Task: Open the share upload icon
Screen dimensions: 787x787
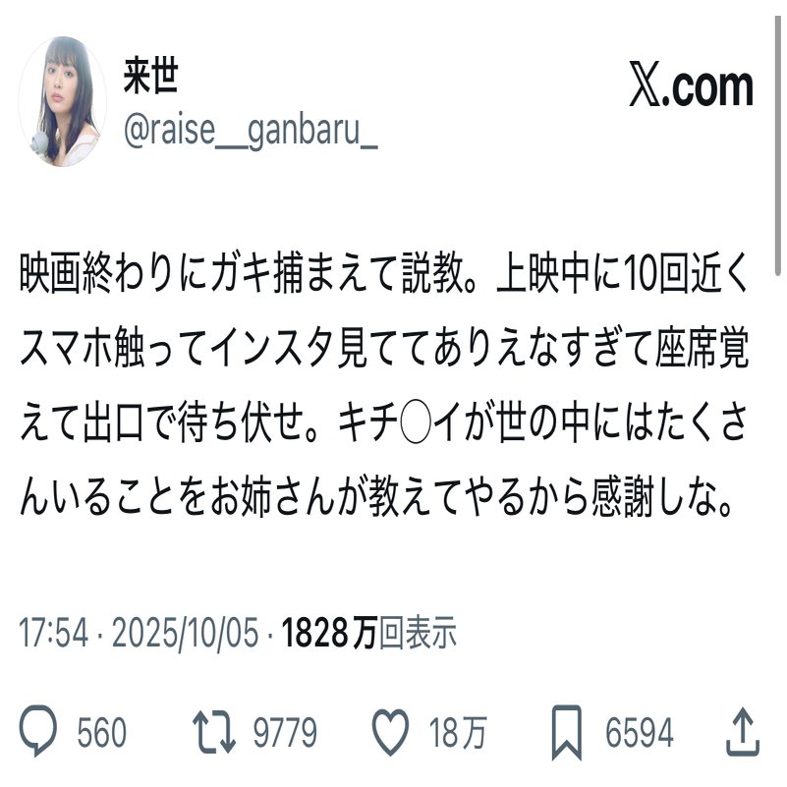Action: click(x=743, y=731)
